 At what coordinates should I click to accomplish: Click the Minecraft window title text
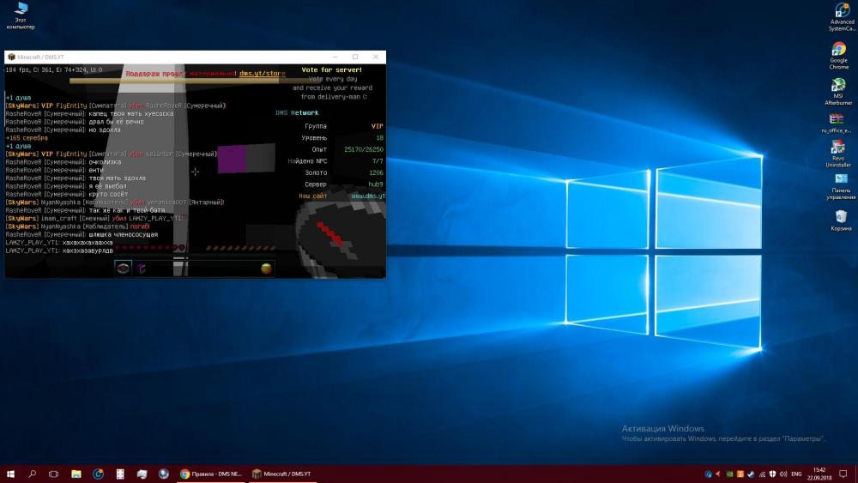pos(40,57)
